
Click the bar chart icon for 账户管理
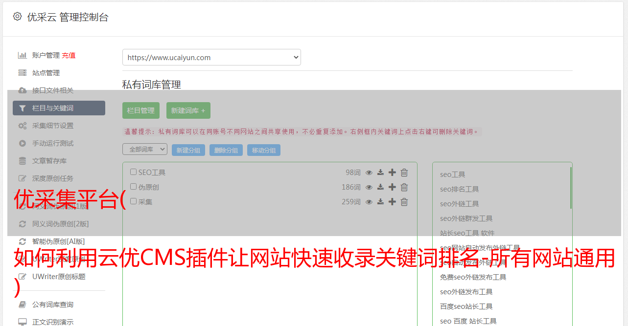point(23,55)
